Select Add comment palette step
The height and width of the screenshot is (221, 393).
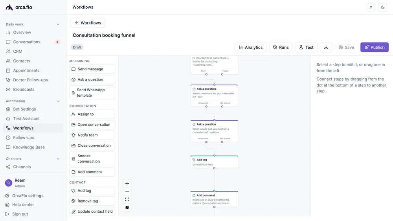point(92,172)
